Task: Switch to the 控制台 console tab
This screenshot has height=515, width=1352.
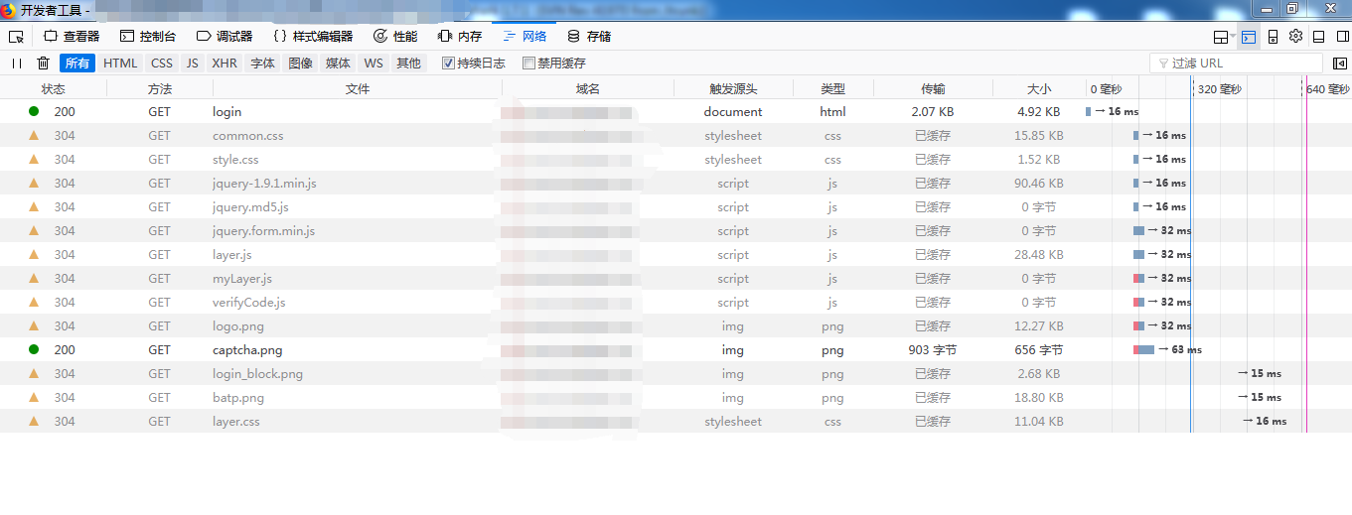Action: (148, 37)
